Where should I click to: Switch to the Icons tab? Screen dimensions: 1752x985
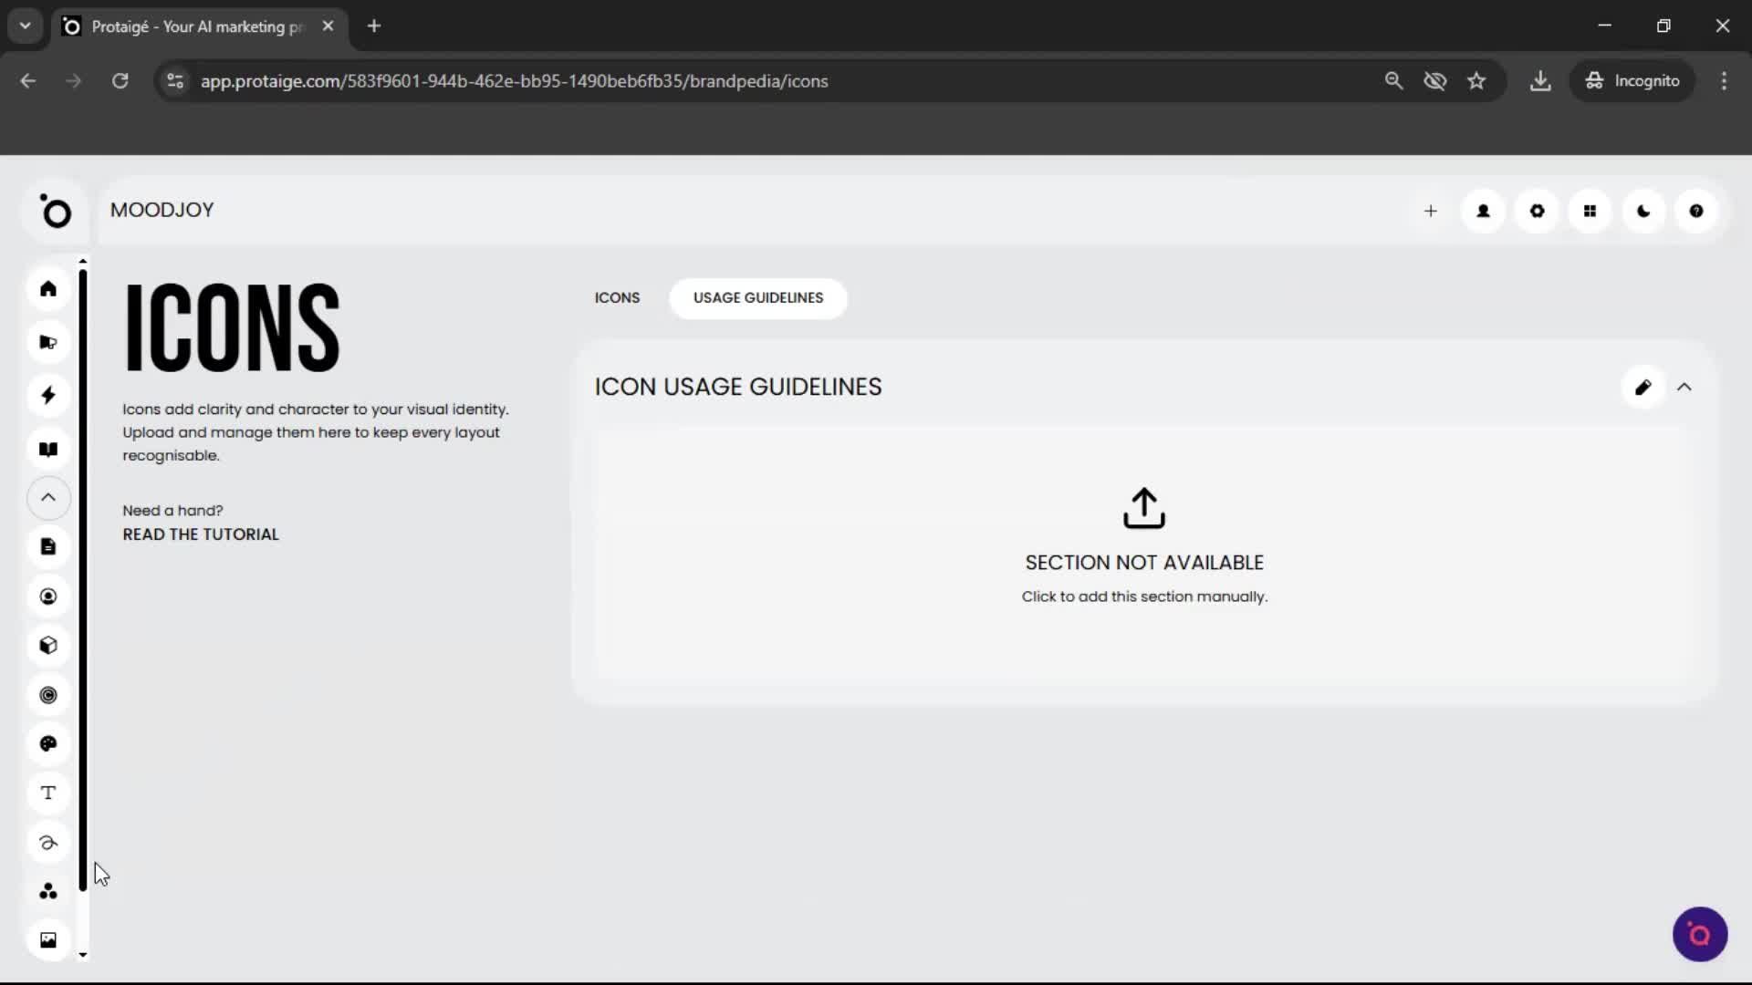(x=617, y=298)
